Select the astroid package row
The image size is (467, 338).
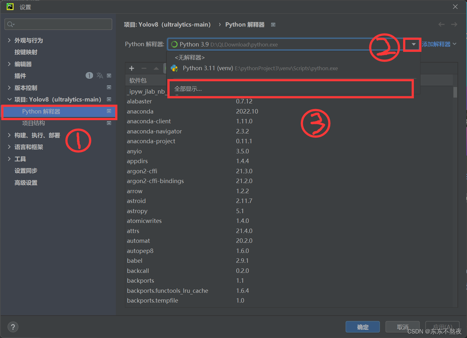click(x=289, y=201)
